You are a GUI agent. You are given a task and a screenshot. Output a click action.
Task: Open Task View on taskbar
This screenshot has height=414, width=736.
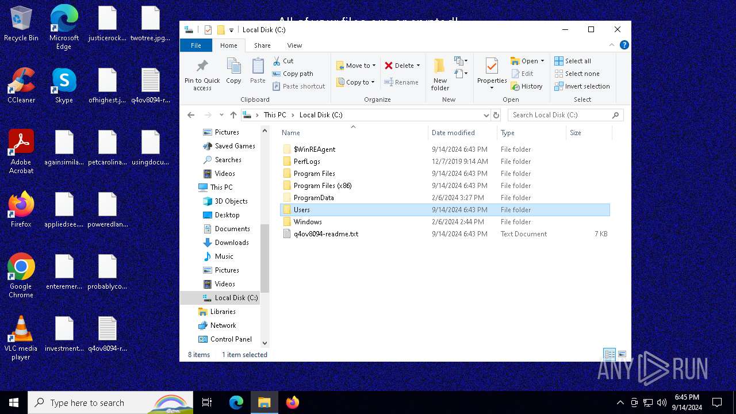click(207, 402)
